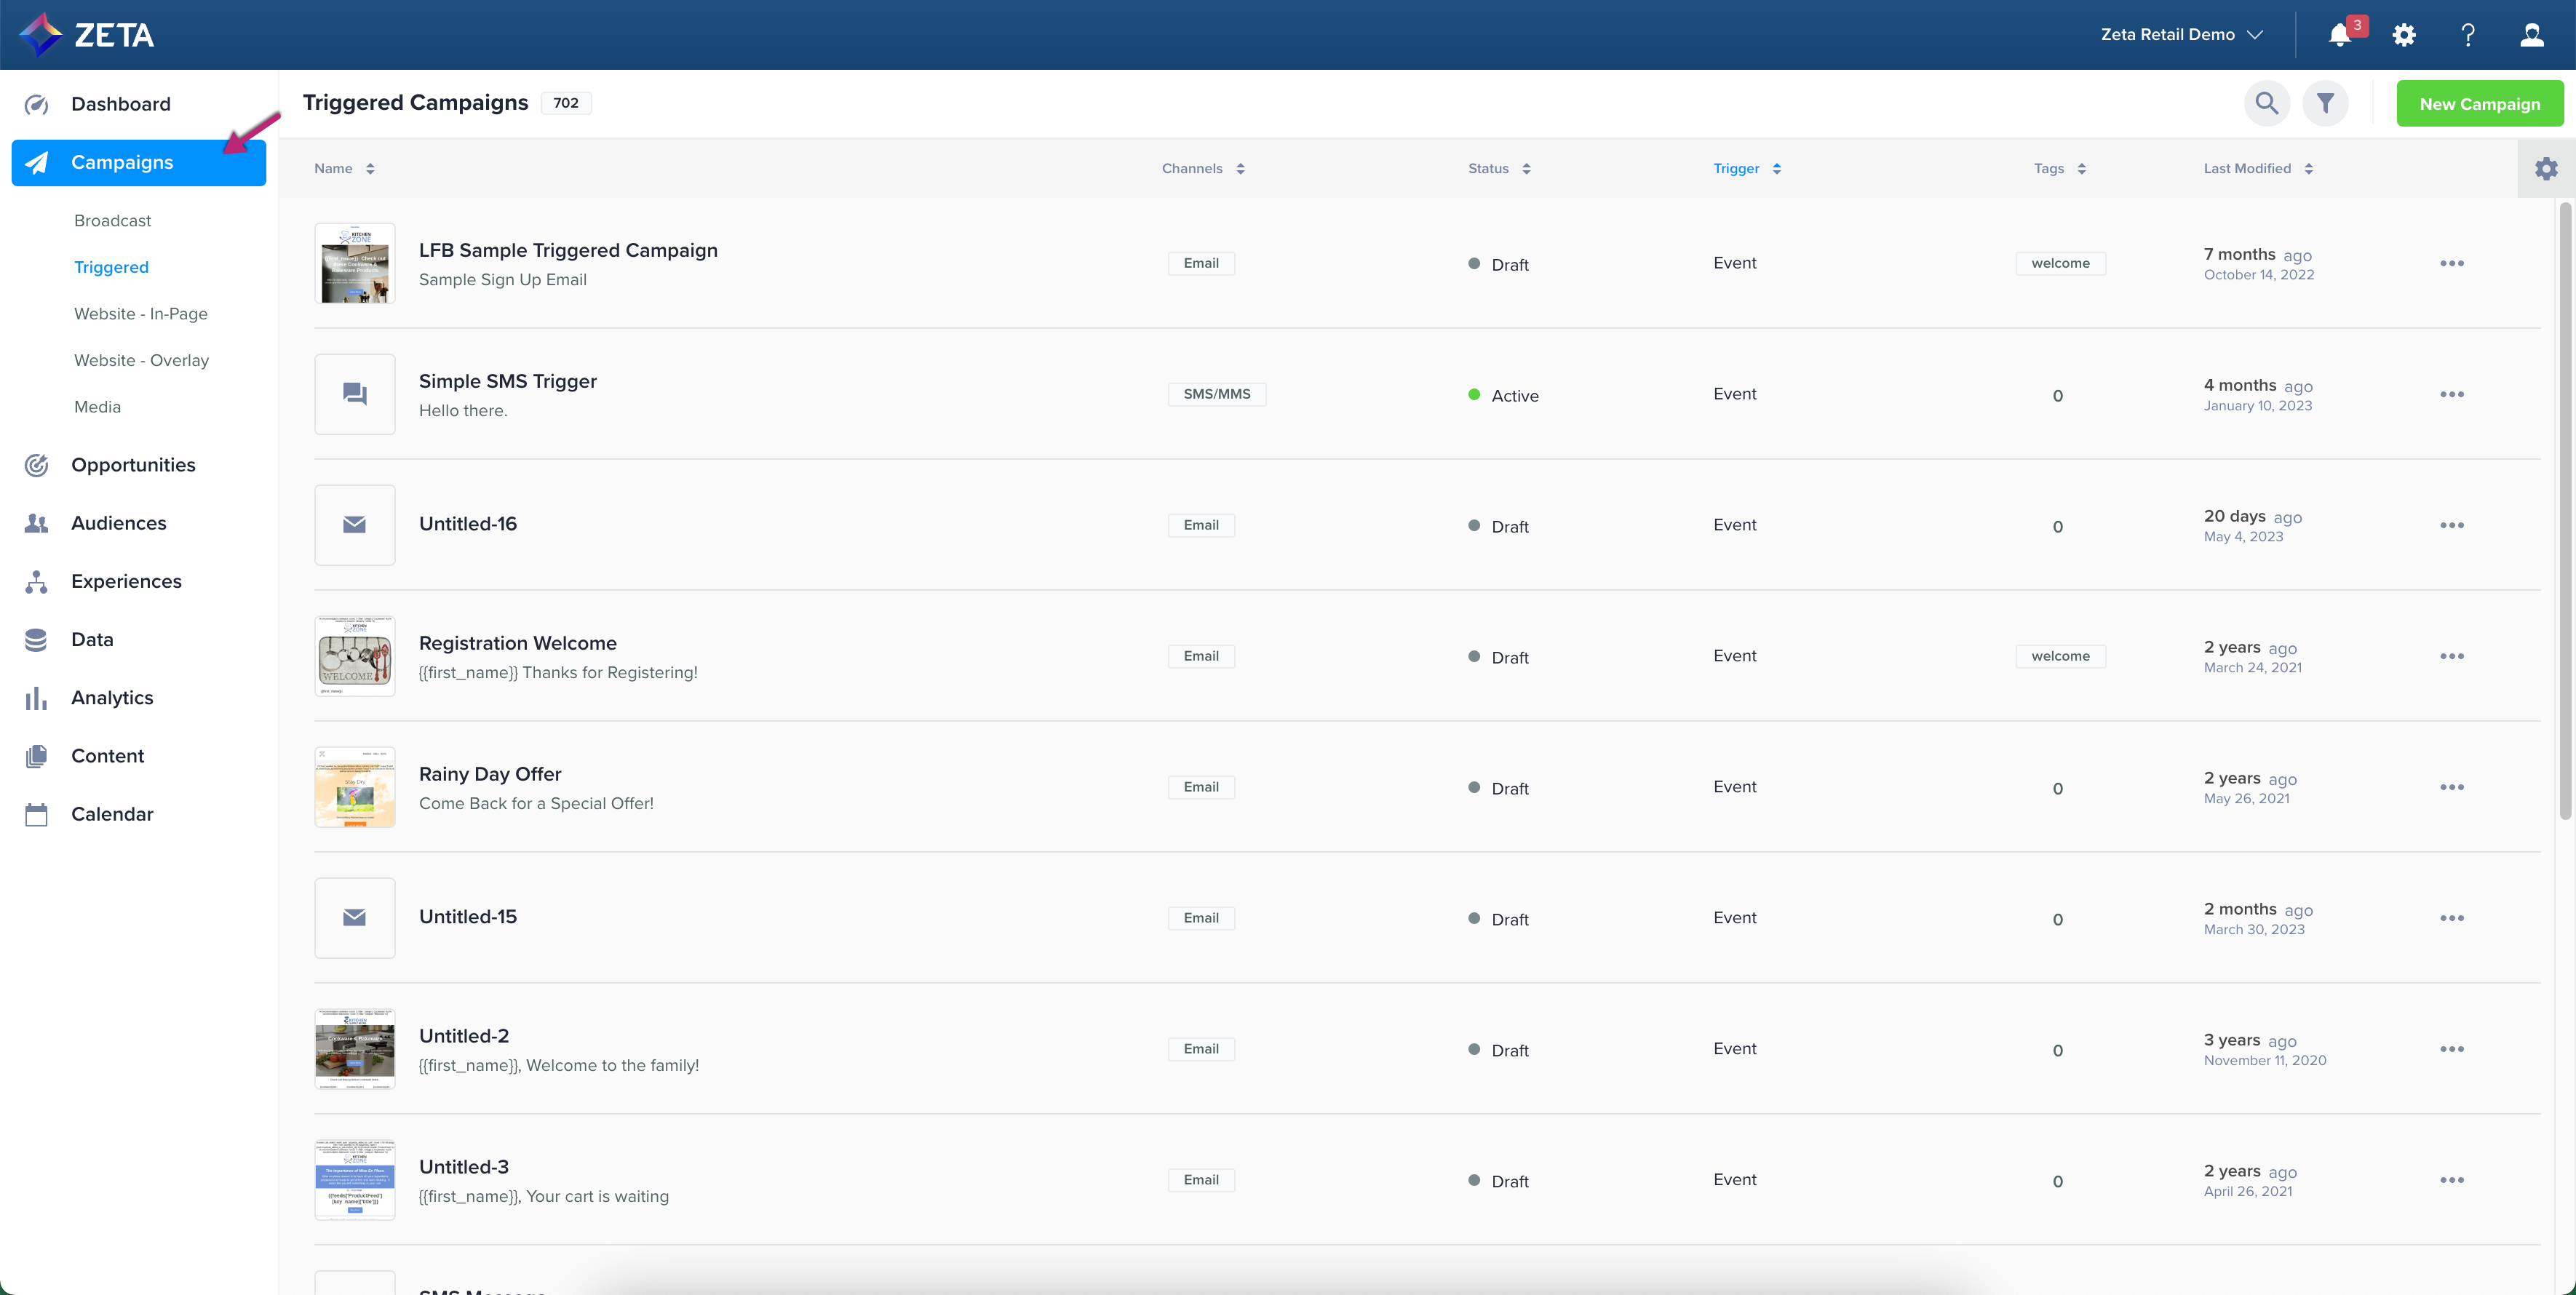Expand the Zeta Retail Demo account dropdown
Viewport: 2576px width, 1295px height.
tap(2181, 34)
